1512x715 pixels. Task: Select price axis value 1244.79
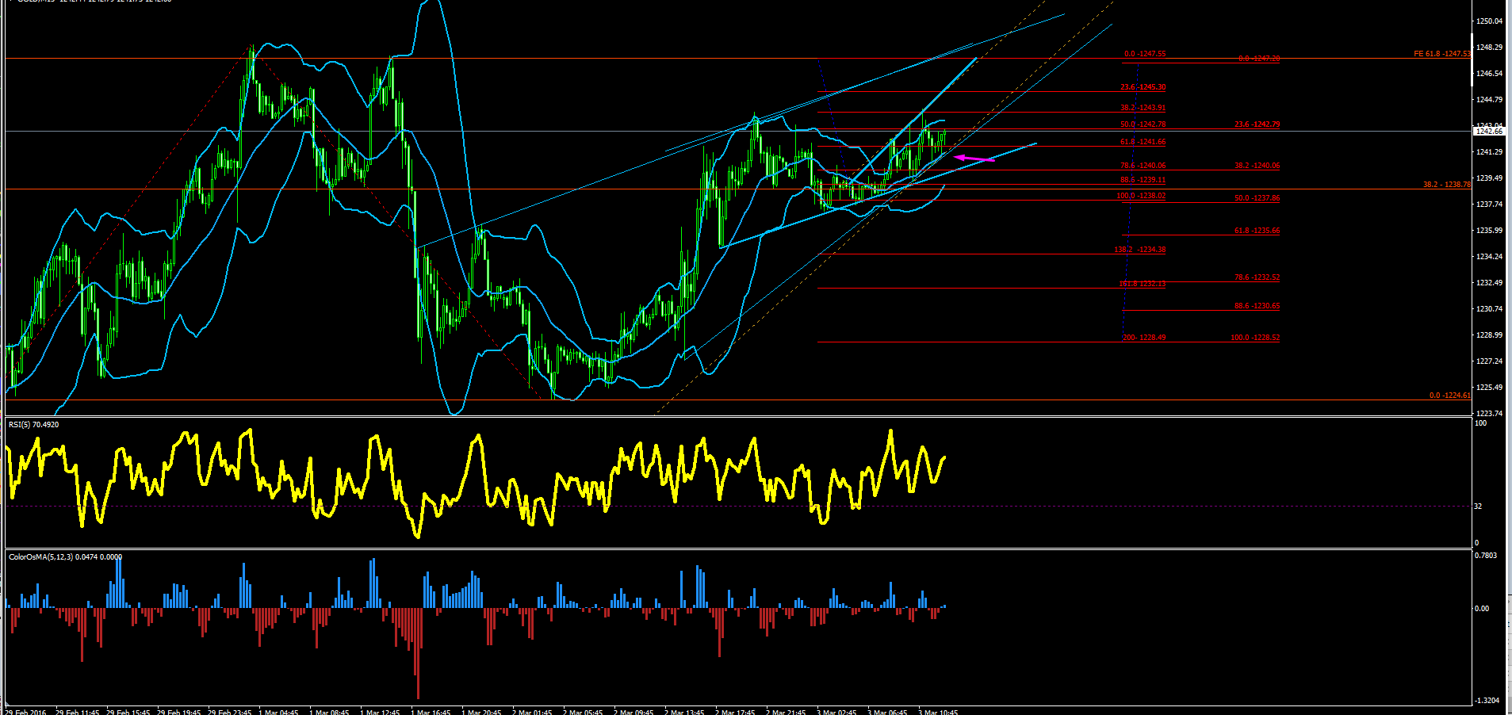pos(1490,100)
